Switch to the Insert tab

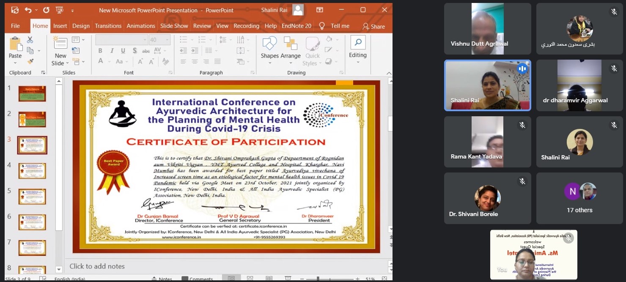(x=60, y=26)
